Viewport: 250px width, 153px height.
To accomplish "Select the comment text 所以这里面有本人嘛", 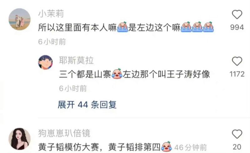I will tap(77, 28).
